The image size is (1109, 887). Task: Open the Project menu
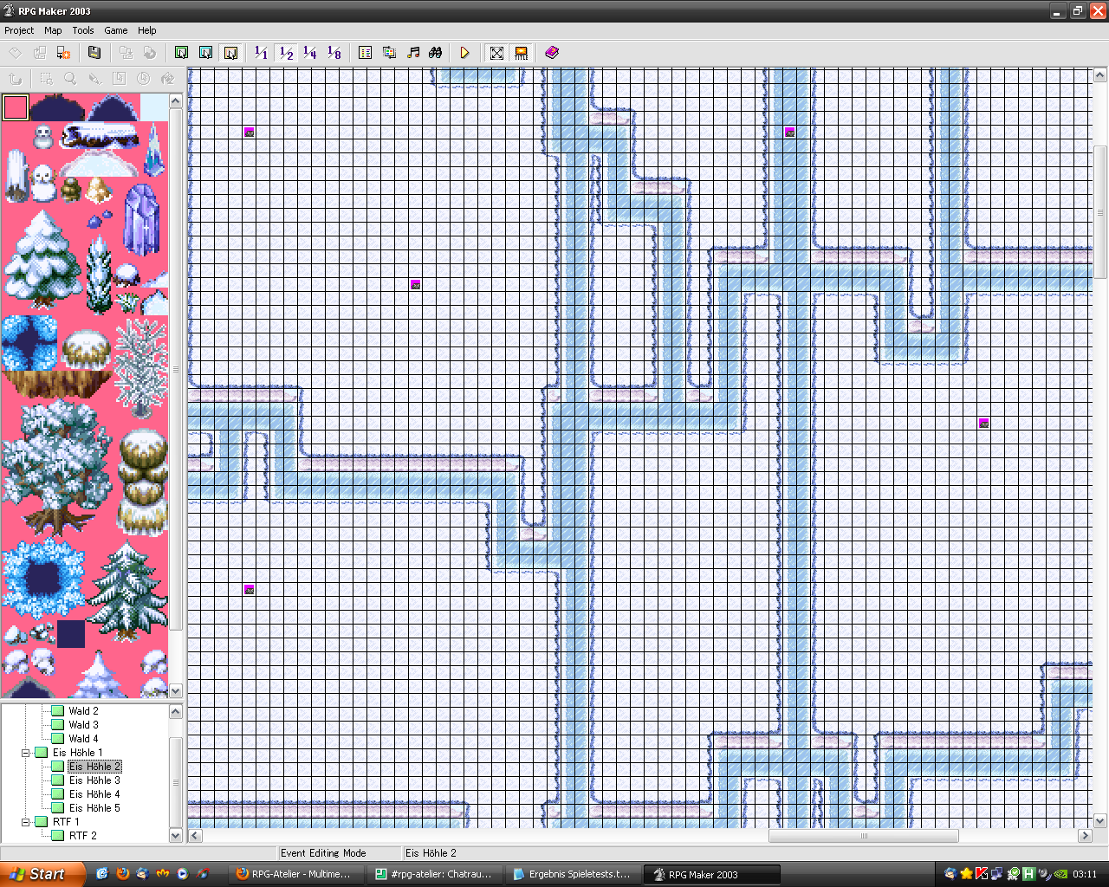point(19,30)
